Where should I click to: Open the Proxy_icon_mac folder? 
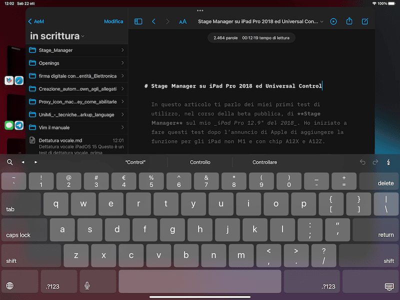pyautogui.click(x=77, y=102)
